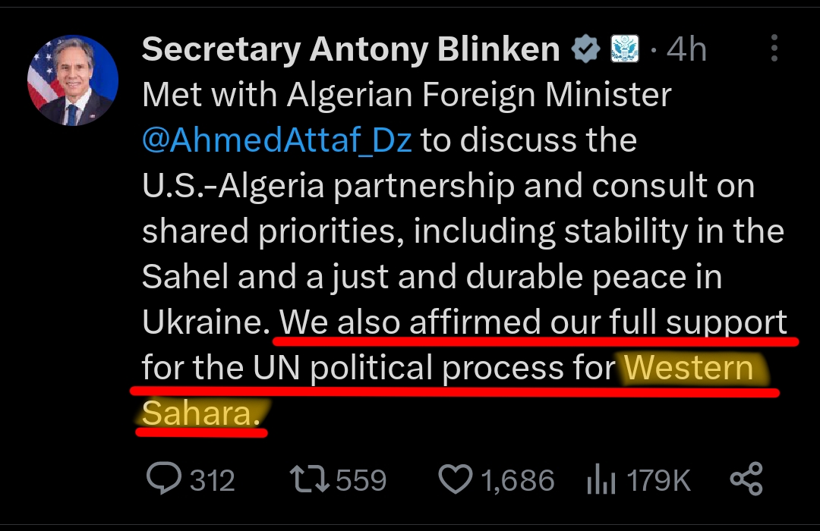Click the 1,686 likes count
The width and height of the screenshot is (820, 531).
click(x=516, y=481)
